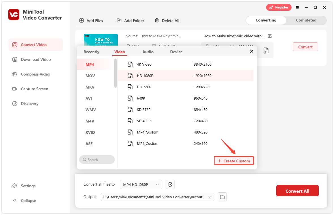Select the 1920x1080 resolution text
The image size is (334, 215).
(x=203, y=76)
